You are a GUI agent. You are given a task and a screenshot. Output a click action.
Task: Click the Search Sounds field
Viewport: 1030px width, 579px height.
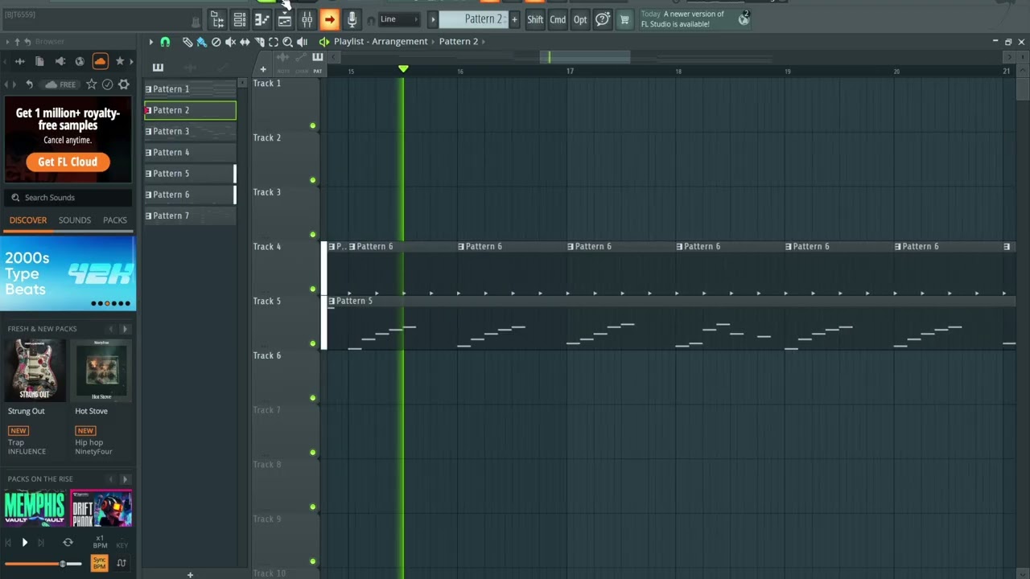point(68,198)
